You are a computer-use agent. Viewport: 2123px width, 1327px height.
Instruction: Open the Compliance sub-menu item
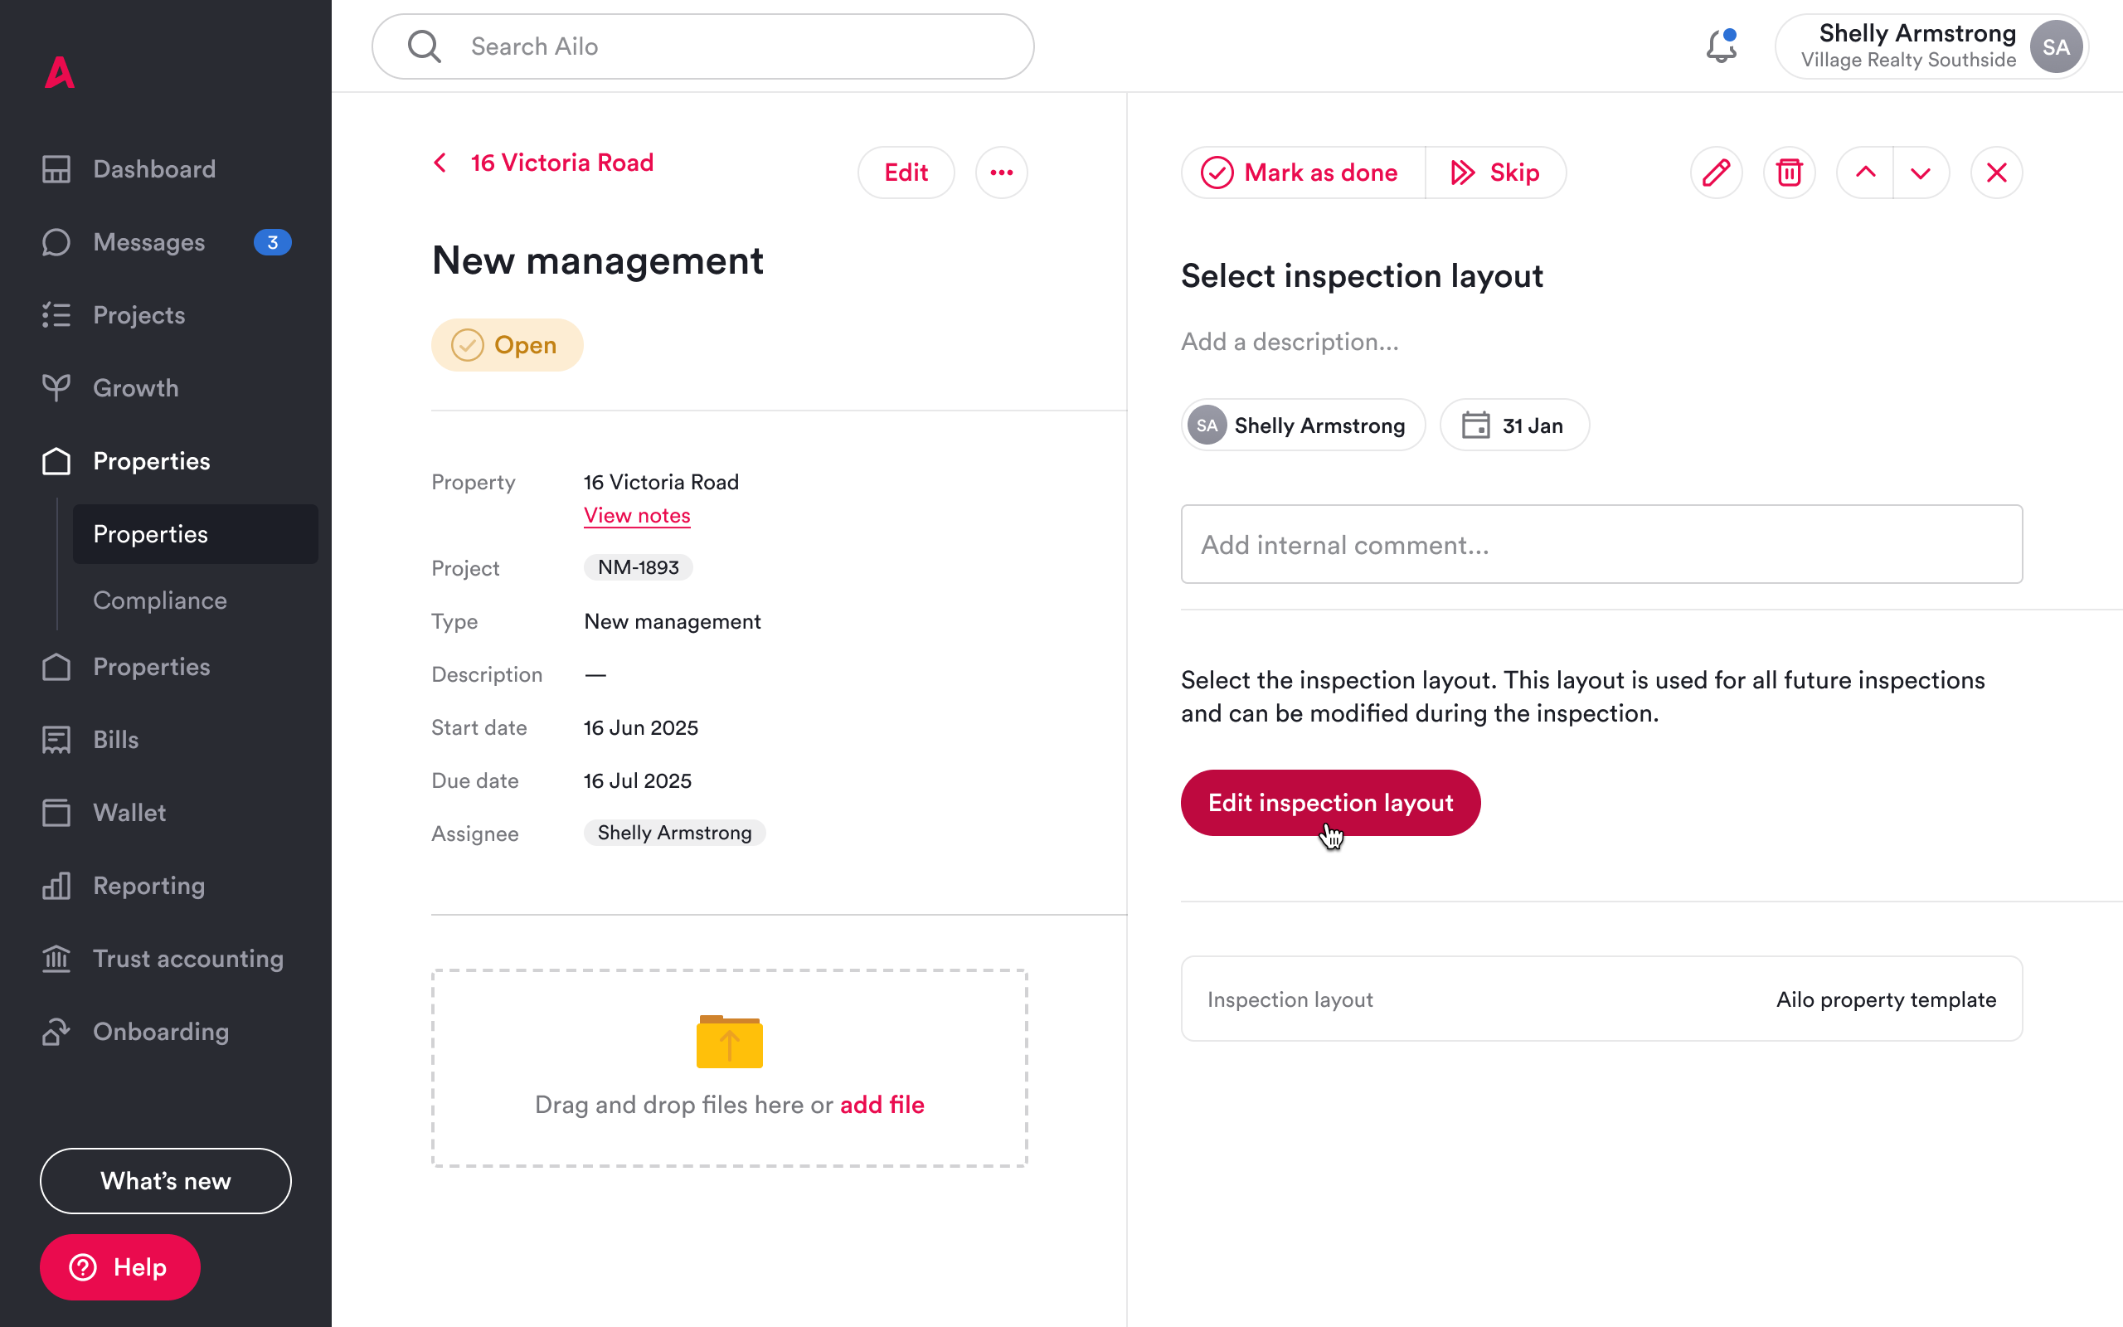pos(160,600)
